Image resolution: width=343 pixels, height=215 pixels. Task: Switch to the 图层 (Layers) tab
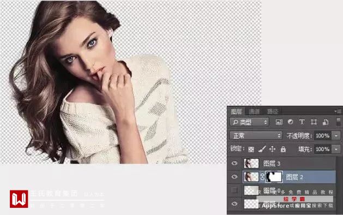(x=237, y=111)
